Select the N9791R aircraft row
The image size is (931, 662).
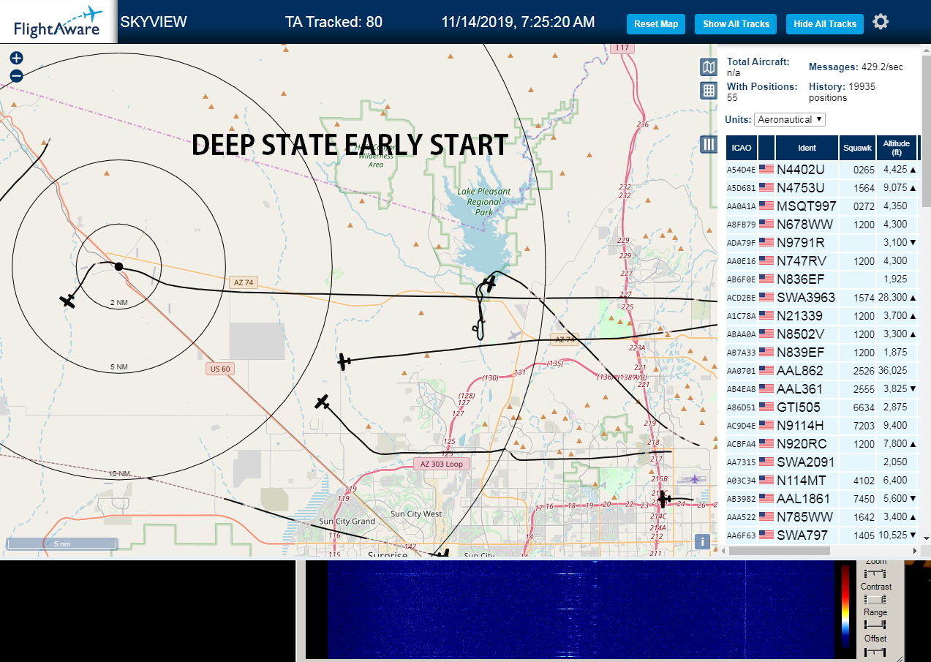click(x=822, y=242)
